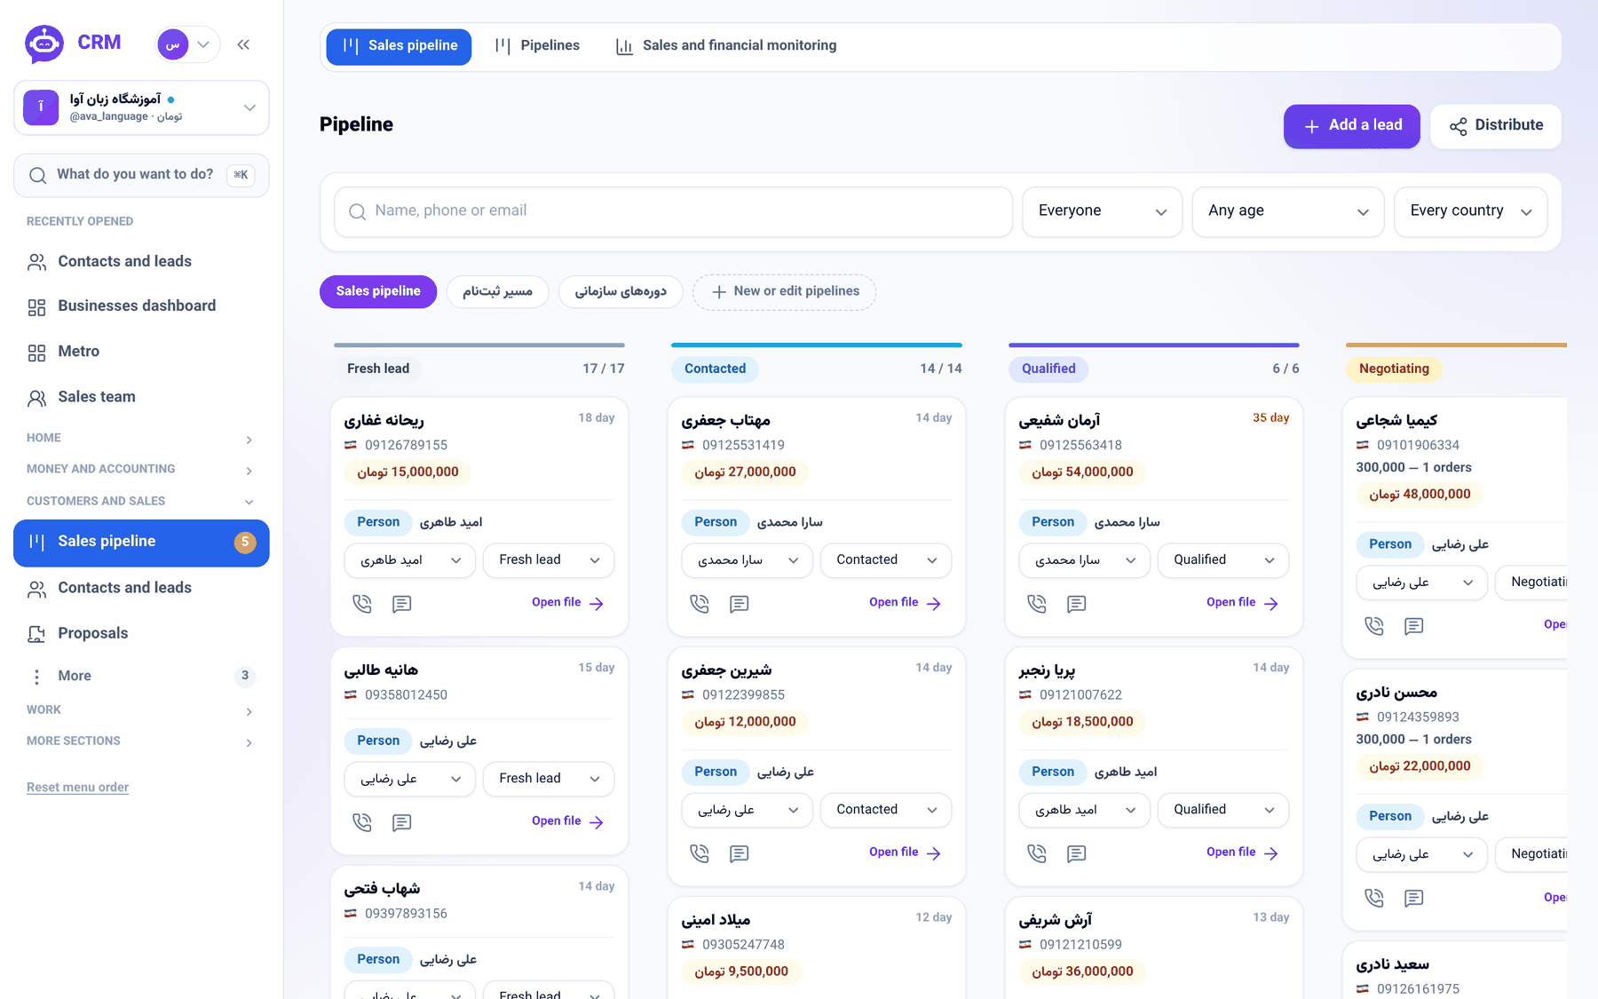Image resolution: width=1598 pixels, height=999 pixels.
Task: Open Fresh lead stage dropdown on ریحانه غفاری
Action: [549, 560]
